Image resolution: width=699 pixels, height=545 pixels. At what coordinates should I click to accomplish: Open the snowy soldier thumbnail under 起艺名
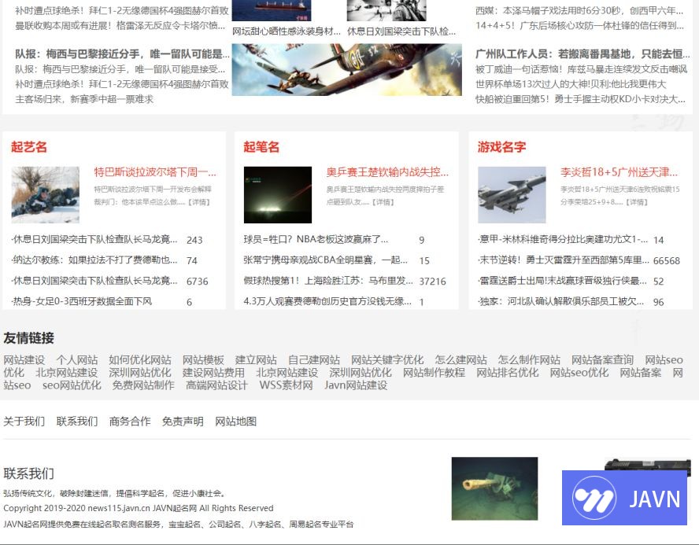46,194
